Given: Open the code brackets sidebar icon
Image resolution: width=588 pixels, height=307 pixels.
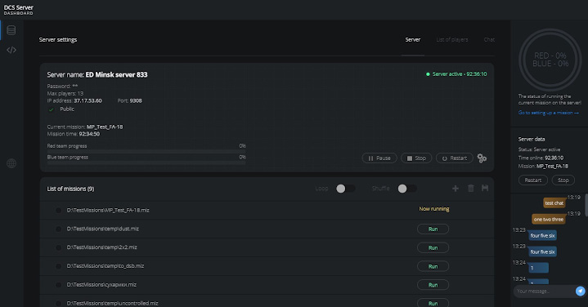Looking at the screenshot, I should (x=11, y=50).
